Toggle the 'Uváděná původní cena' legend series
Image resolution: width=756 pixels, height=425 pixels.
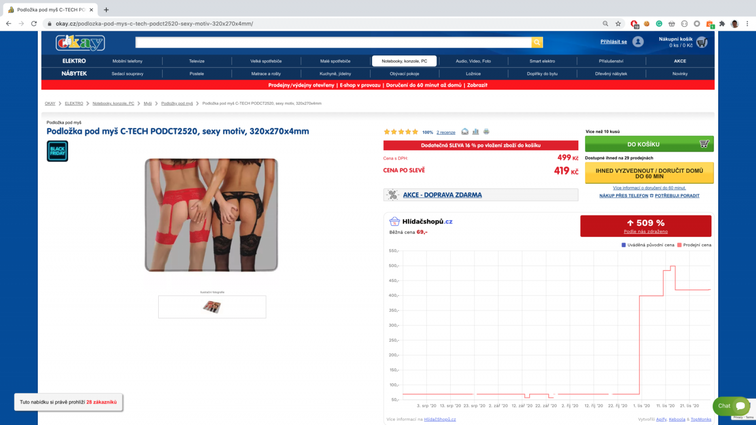647,245
